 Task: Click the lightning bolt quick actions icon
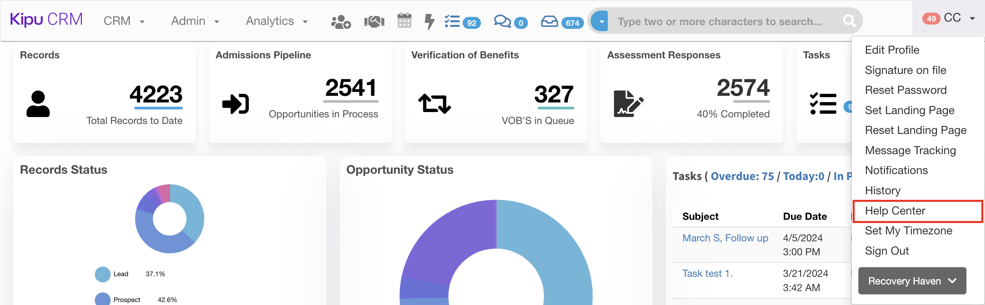[x=429, y=22]
